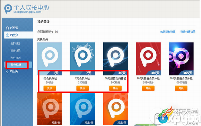Open the 积分兑换记录 link
The width and height of the screenshot is (201, 126).
click(188, 32)
